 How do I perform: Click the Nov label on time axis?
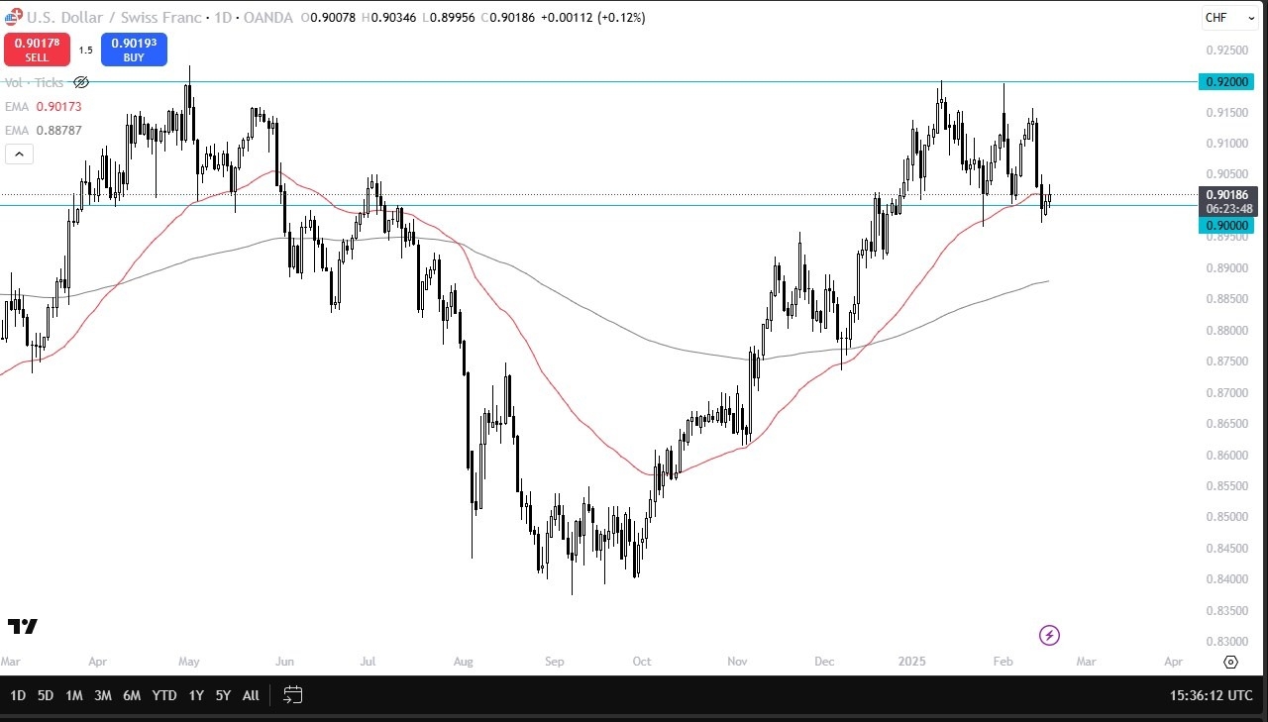738,661
